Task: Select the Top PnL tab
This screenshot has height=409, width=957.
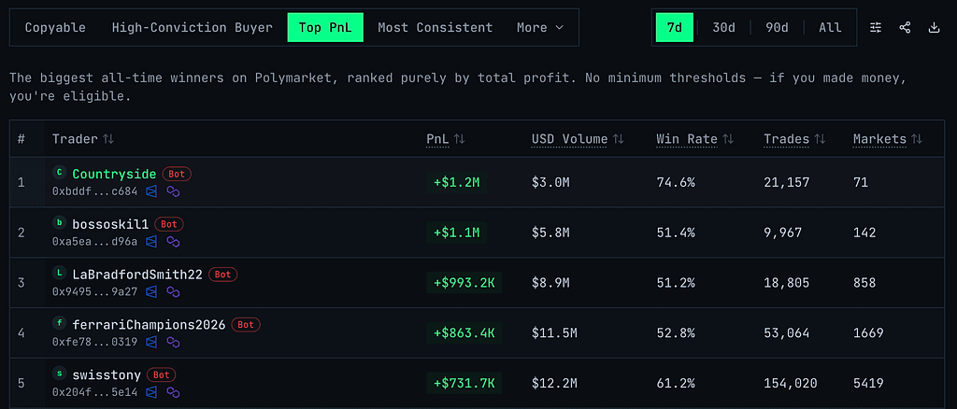Action: (x=325, y=27)
